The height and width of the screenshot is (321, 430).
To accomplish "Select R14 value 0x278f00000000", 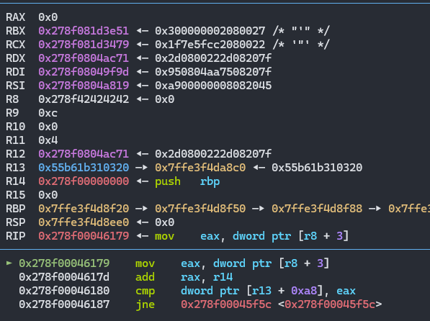I will [84, 181].
